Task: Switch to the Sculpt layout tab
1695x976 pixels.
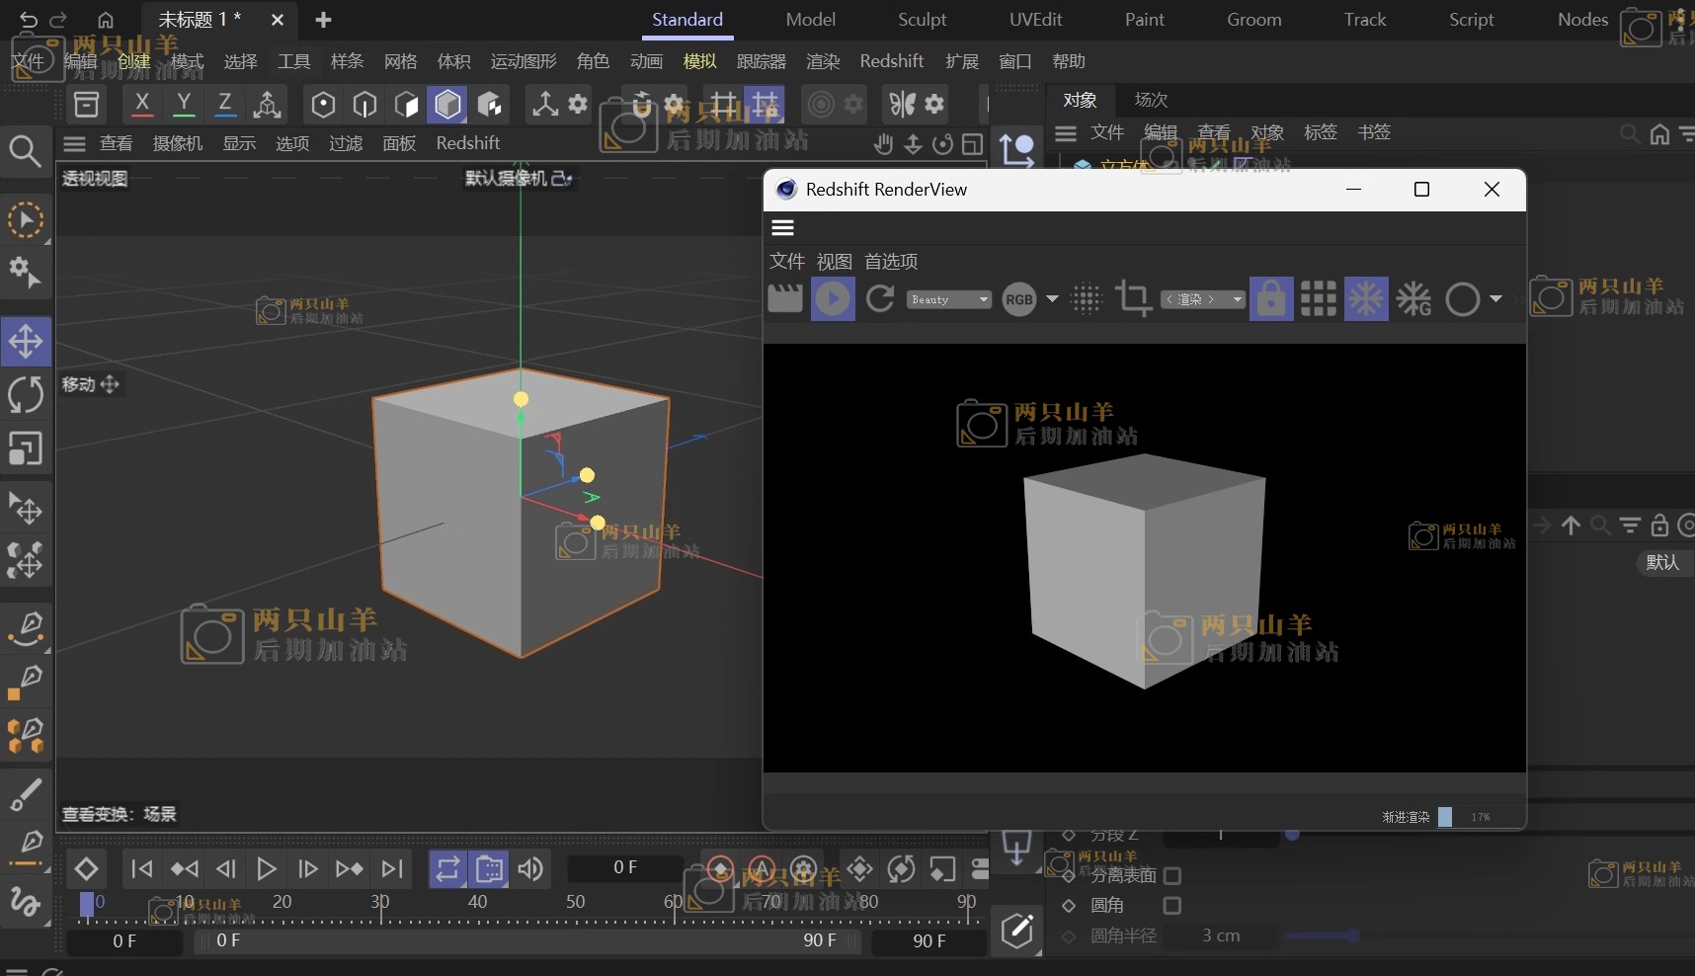Action: coord(922,20)
